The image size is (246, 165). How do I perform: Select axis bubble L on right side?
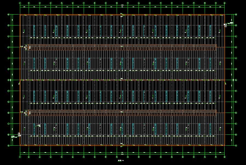[236, 36]
